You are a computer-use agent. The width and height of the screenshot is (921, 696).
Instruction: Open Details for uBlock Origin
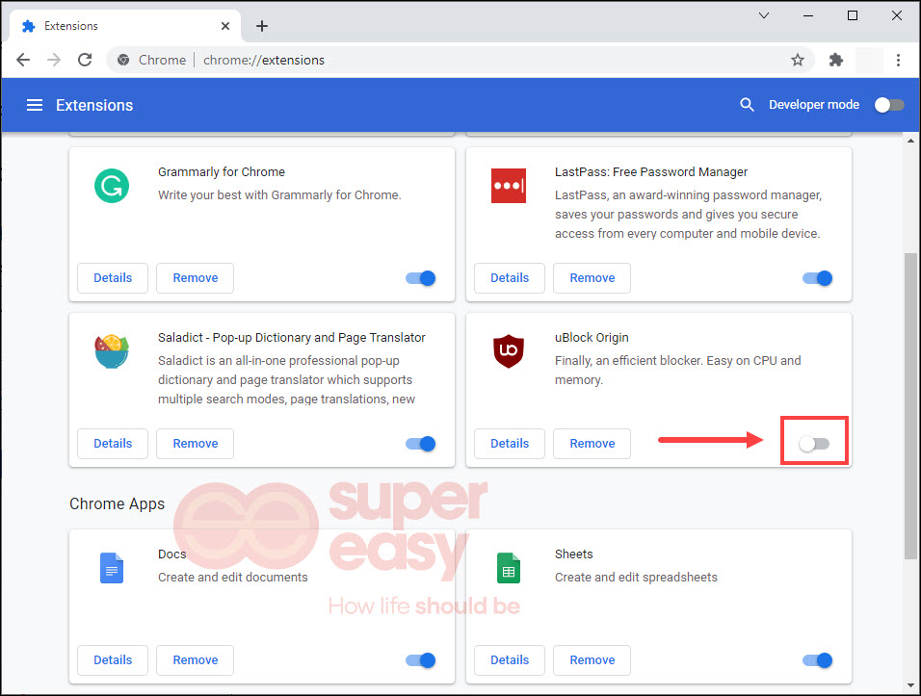pyautogui.click(x=510, y=444)
